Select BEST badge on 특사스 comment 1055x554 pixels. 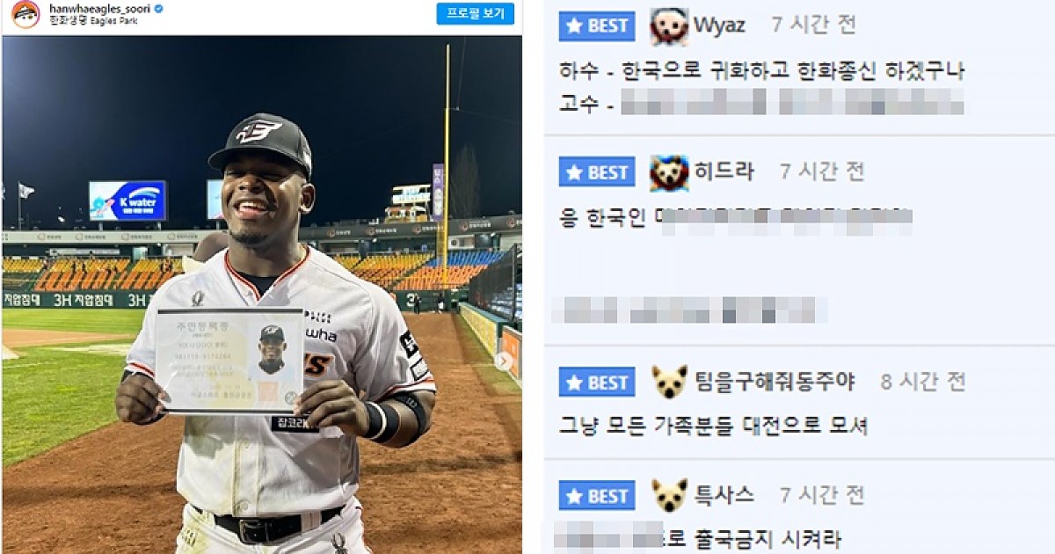coord(597,496)
